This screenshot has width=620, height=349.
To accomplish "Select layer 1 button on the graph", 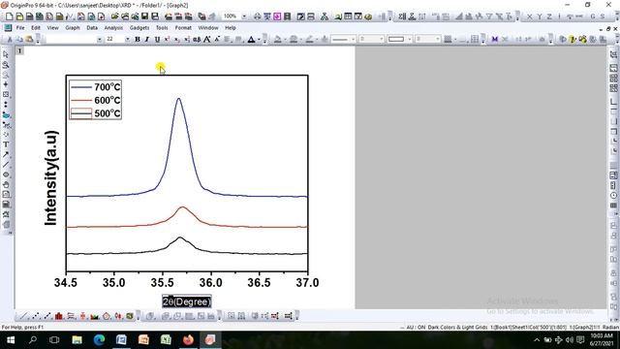I will coord(19,50).
